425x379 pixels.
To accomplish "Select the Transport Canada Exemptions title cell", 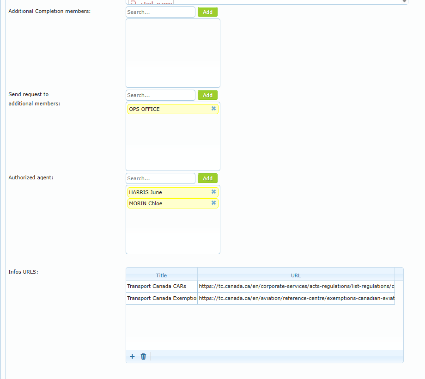I will coord(162,298).
